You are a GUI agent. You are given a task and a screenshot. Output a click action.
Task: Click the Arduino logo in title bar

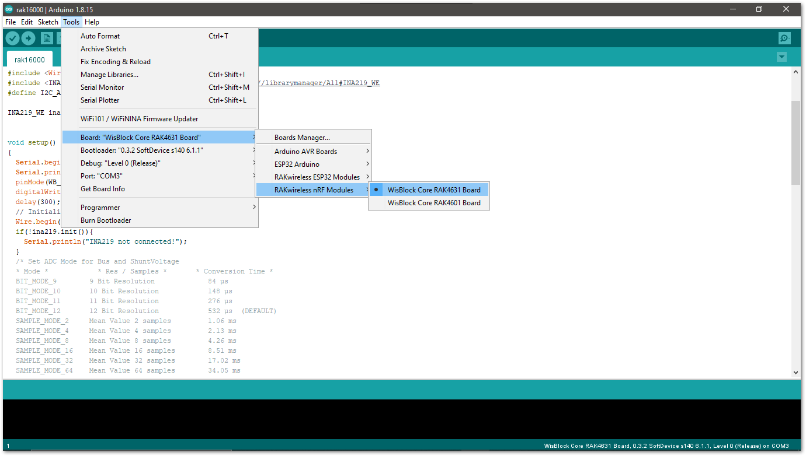[8, 9]
